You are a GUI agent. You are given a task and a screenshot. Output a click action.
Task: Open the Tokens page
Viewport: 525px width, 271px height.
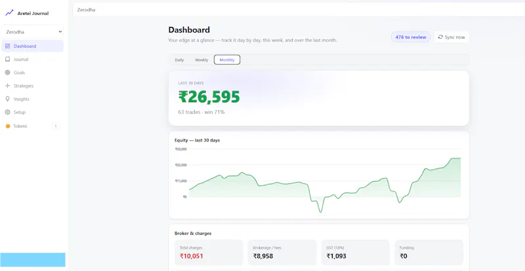[x=32, y=126]
